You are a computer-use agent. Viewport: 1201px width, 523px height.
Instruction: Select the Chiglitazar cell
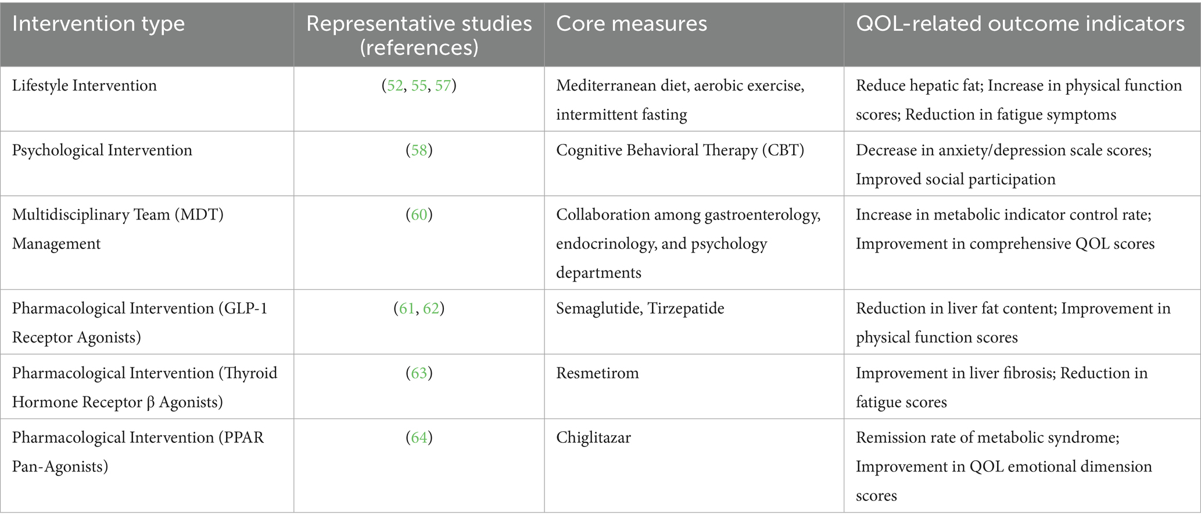click(x=593, y=437)
